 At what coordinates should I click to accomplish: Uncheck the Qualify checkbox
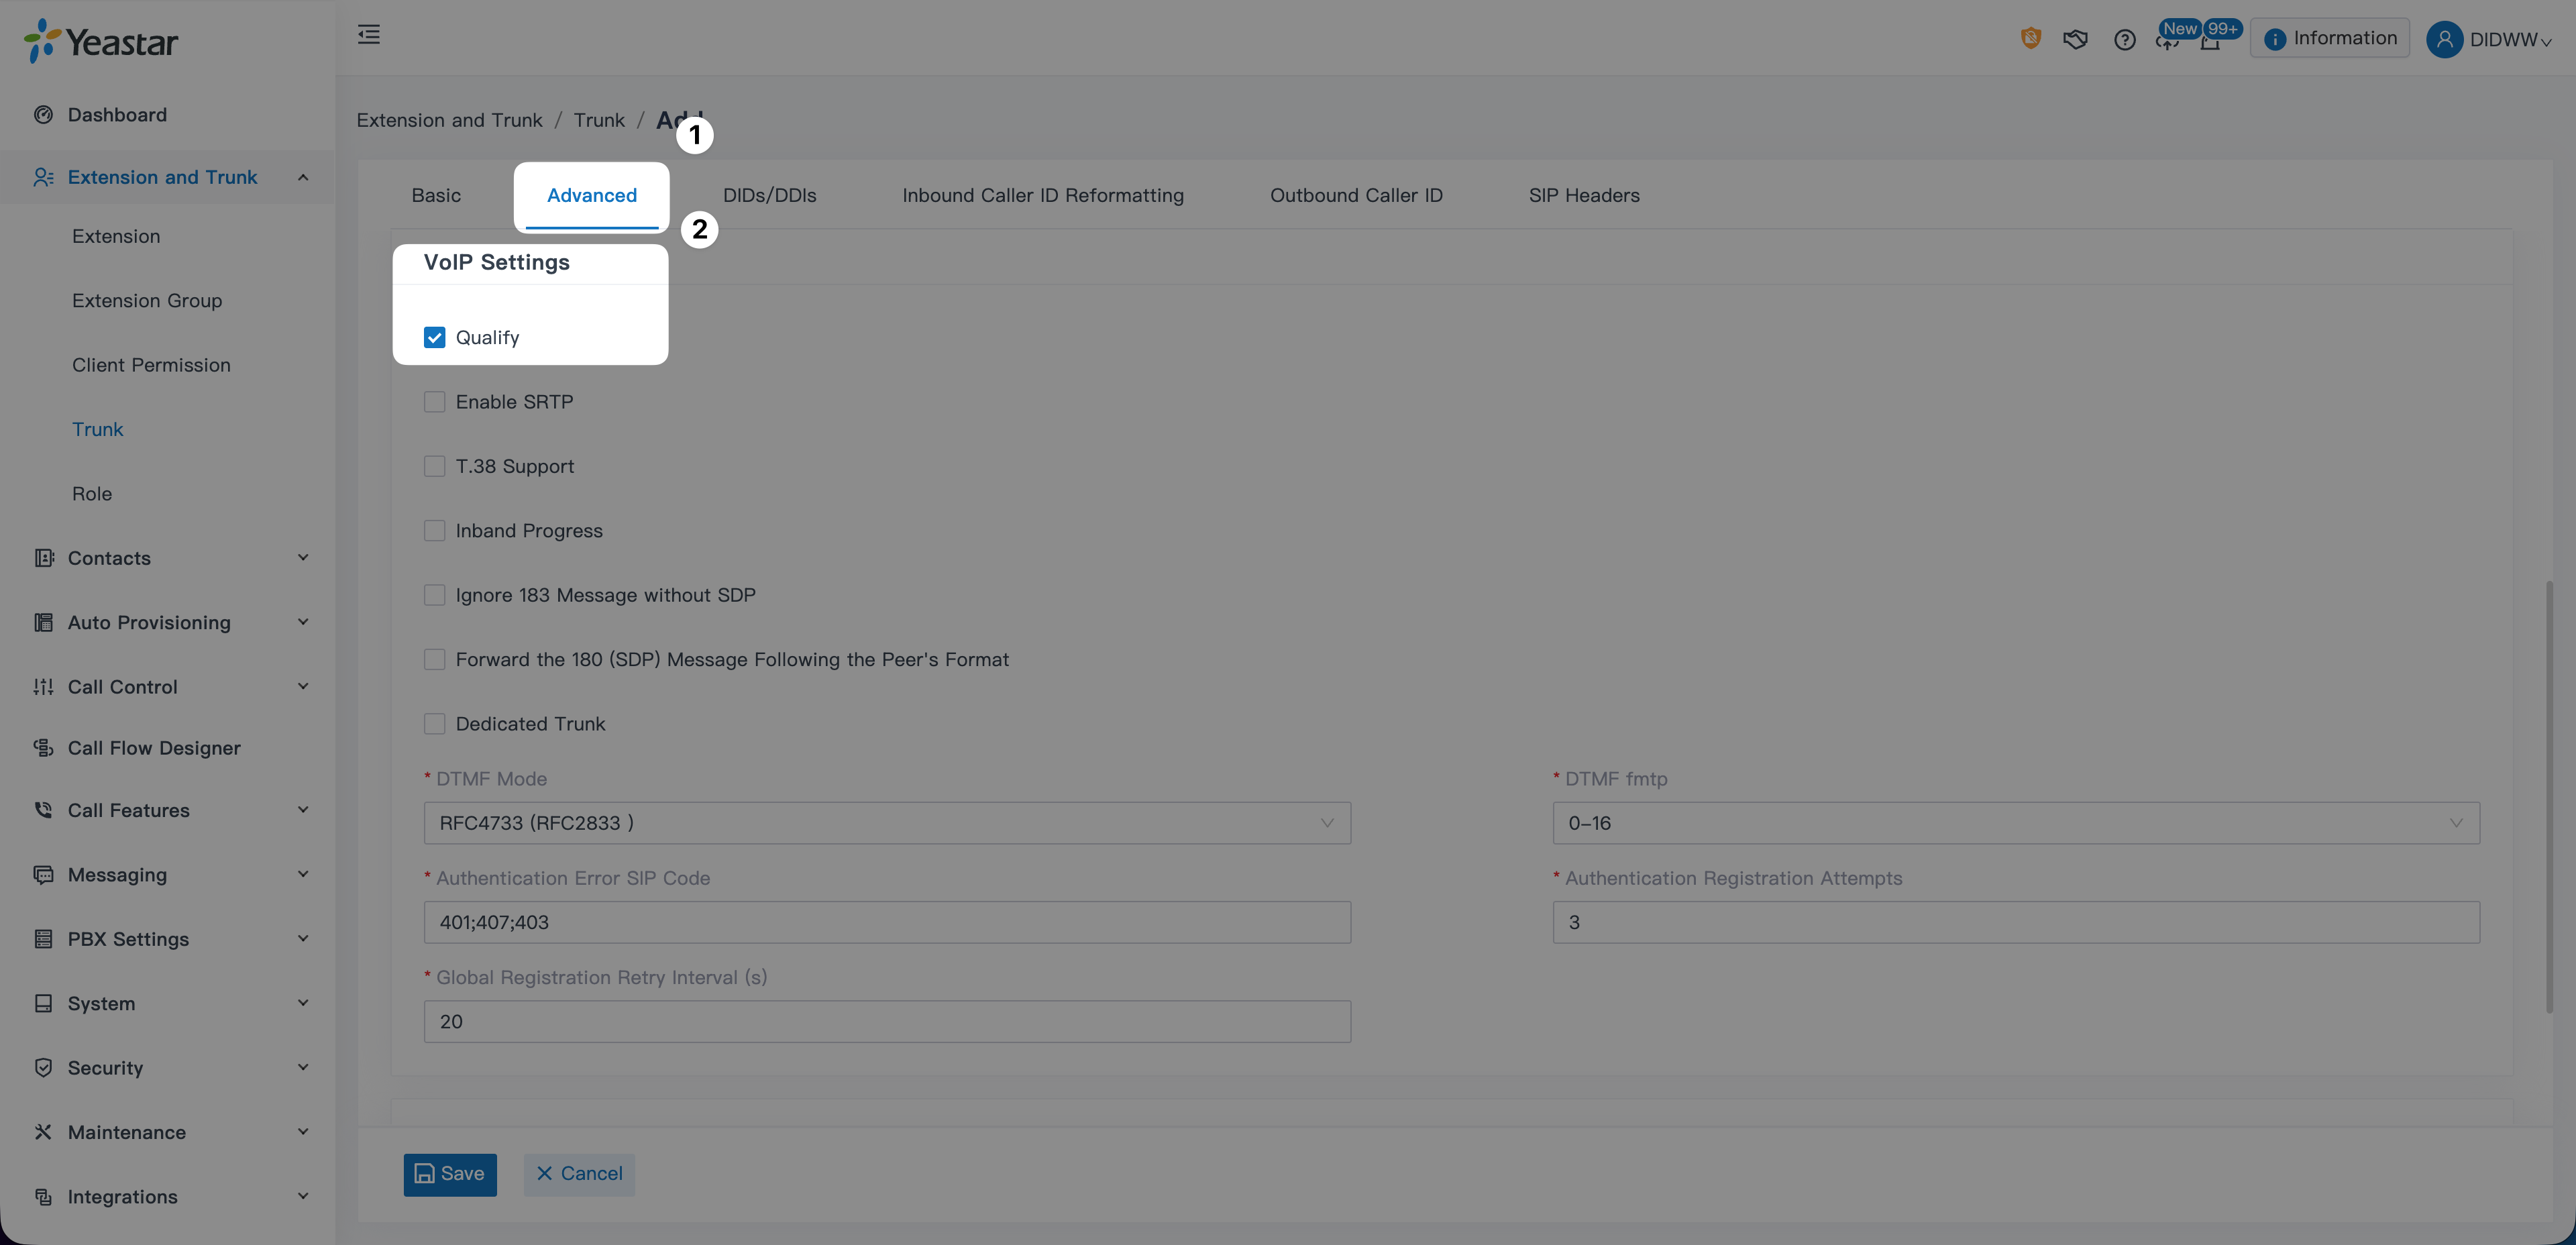point(434,337)
